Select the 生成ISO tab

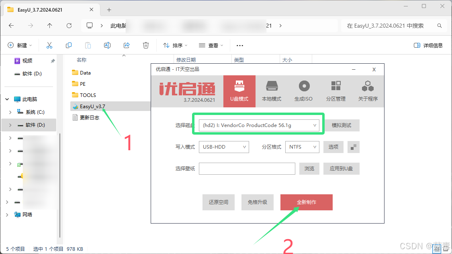pos(304,91)
